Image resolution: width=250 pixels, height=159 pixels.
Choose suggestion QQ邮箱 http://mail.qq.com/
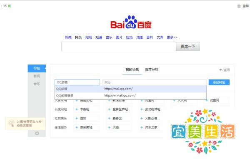click(x=130, y=89)
